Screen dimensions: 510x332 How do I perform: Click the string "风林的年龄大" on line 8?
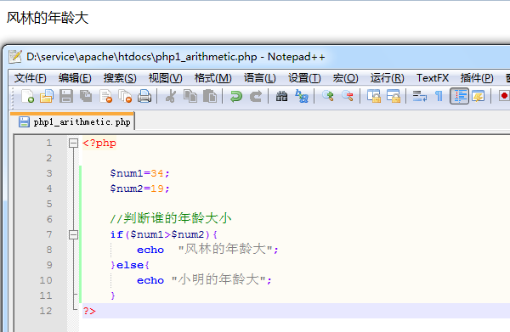pos(225,249)
